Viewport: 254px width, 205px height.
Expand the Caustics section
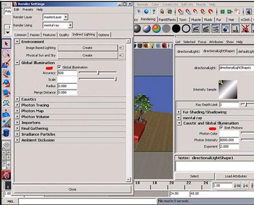(x=17, y=99)
